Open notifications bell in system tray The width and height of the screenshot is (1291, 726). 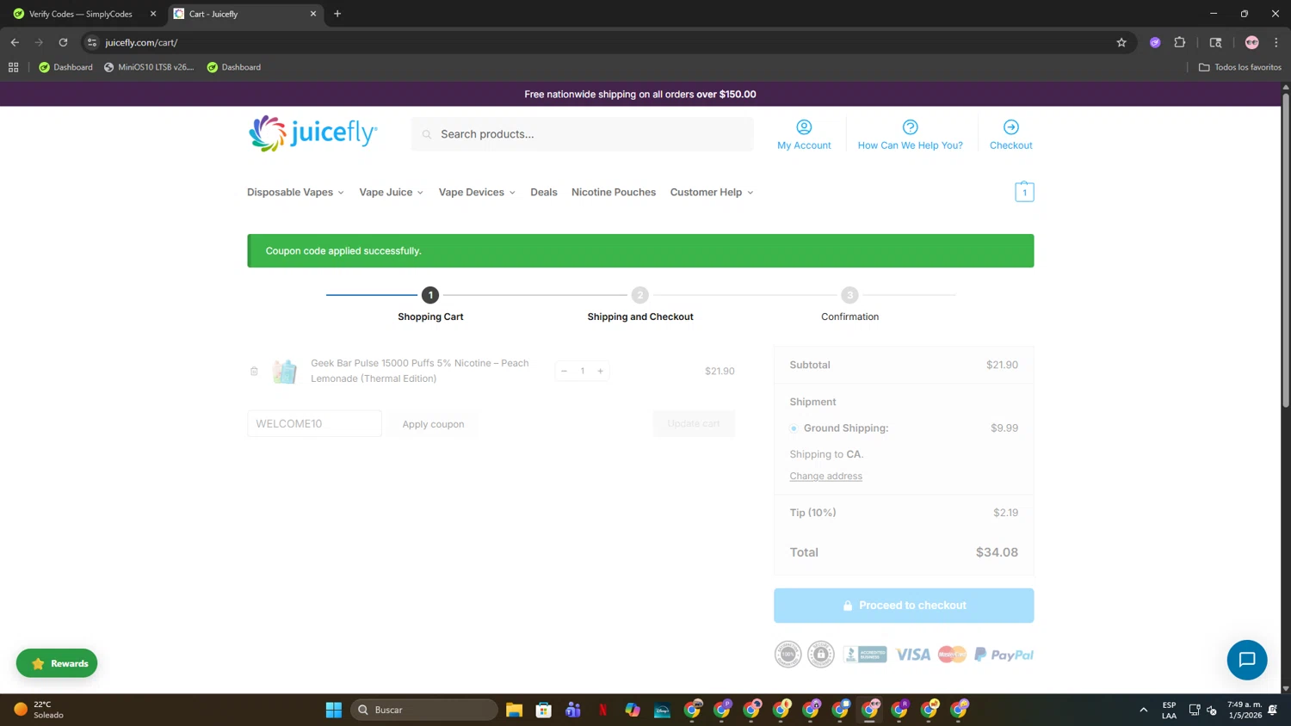click(1272, 710)
